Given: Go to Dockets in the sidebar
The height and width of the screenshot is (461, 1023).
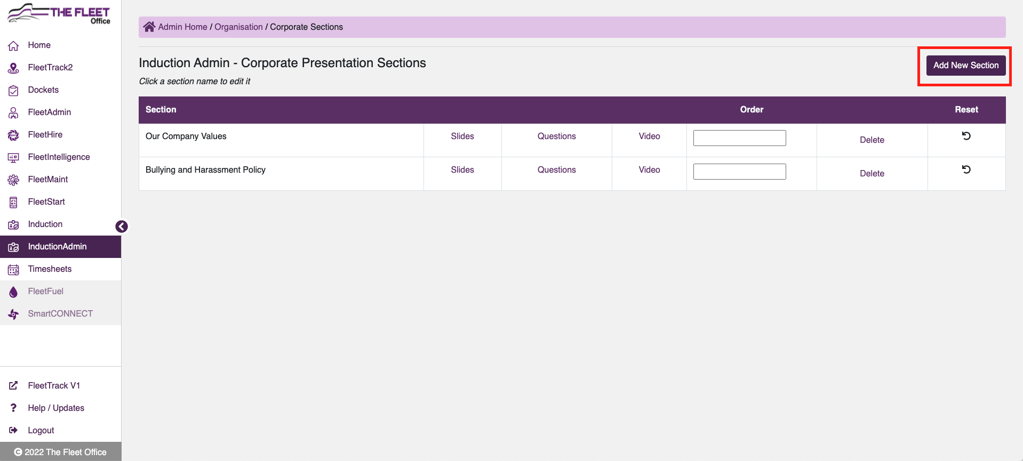Looking at the screenshot, I should (x=43, y=90).
